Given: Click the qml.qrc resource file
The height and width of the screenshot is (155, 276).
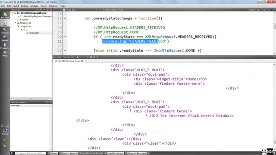Looking at the screenshot, I should [x=27, y=26].
